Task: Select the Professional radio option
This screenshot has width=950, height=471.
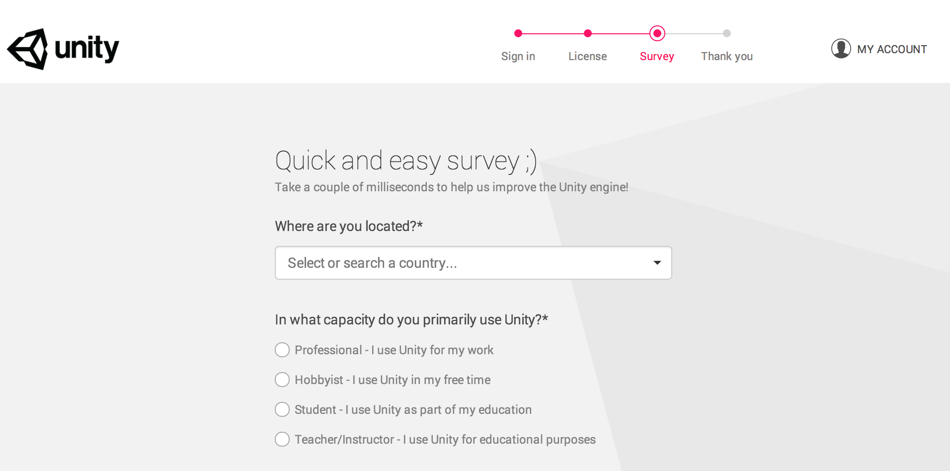Action: (x=282, y=350)
